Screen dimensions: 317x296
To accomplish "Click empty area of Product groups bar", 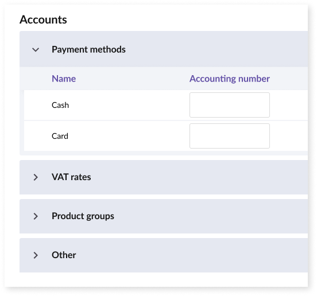I will [x=210, y=216].
